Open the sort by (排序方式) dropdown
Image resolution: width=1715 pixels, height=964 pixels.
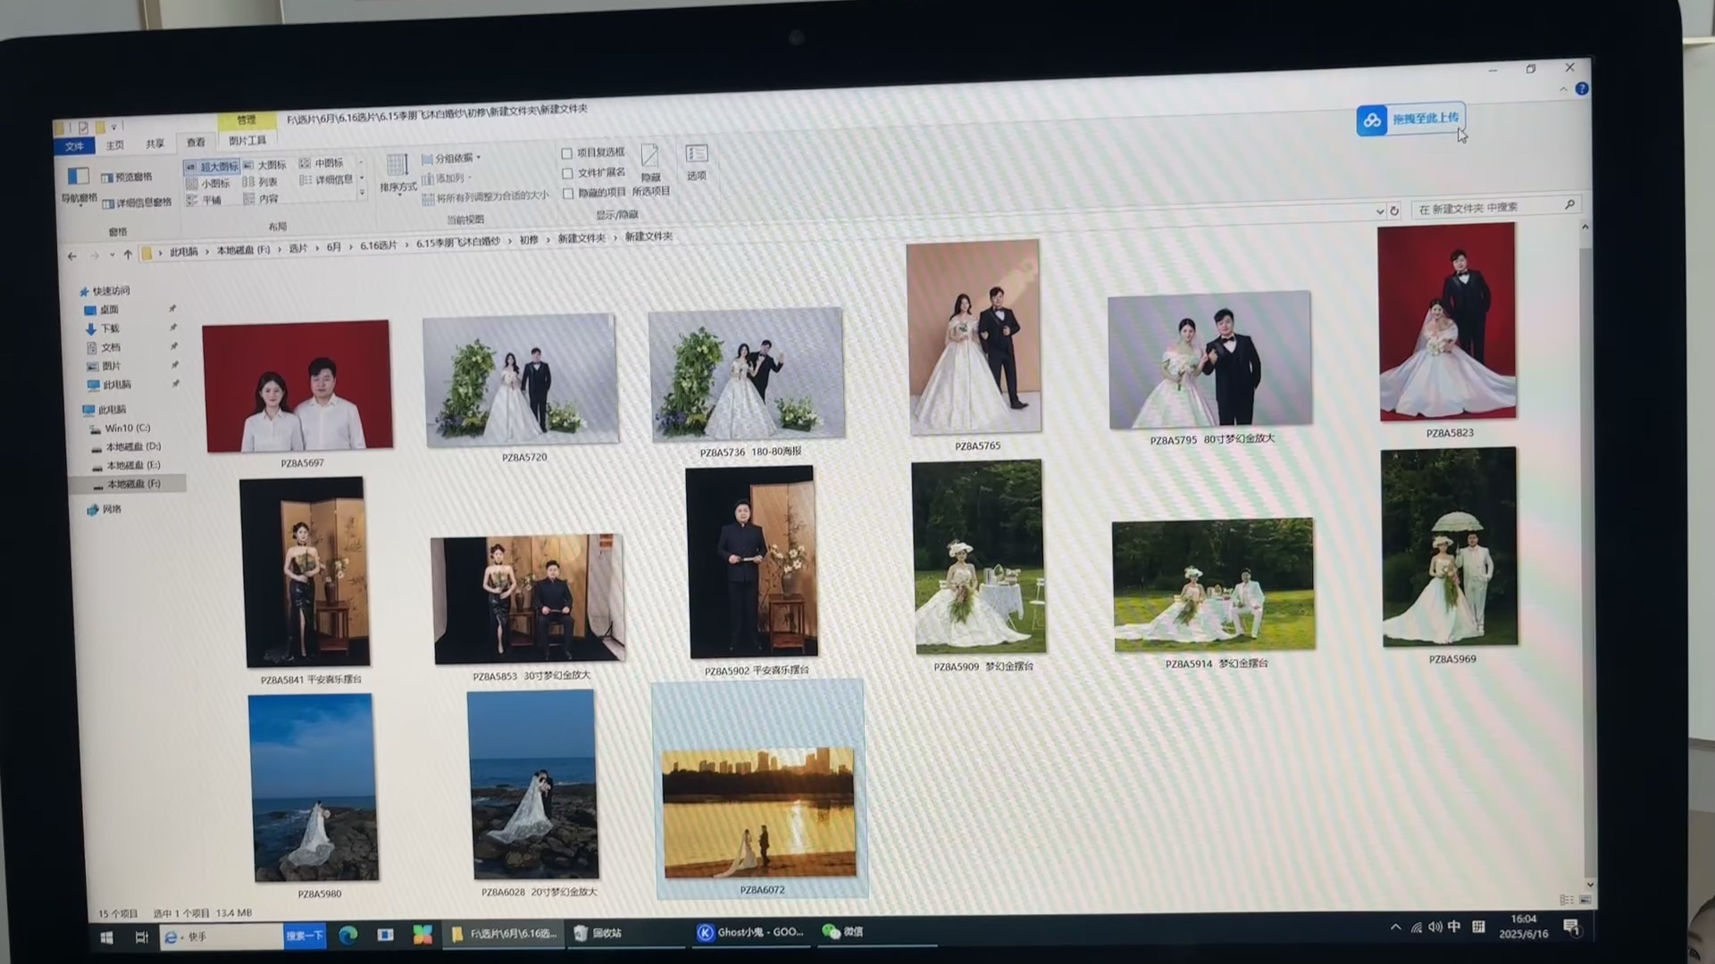click(x=397, y=173)
